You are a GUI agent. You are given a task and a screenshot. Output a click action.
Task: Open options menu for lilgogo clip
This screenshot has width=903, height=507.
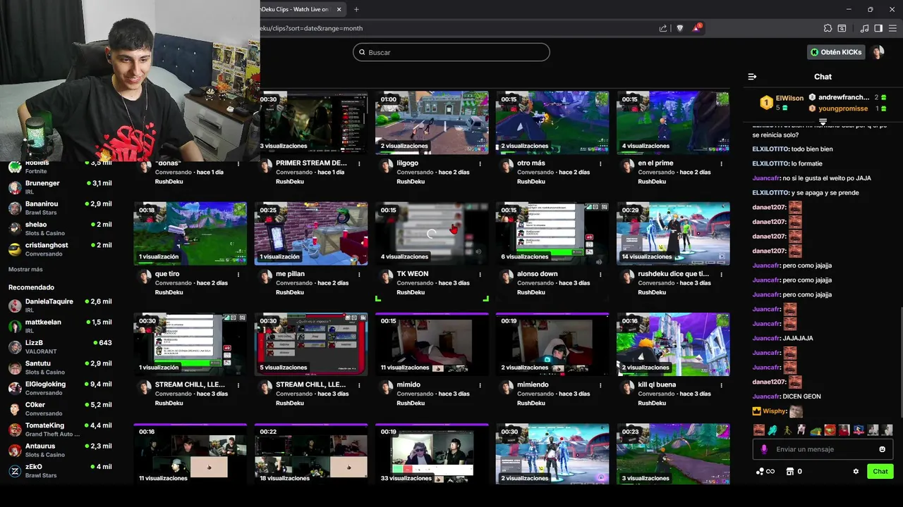[480, 163]
